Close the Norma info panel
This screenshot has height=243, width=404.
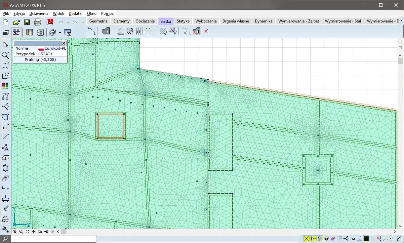(x=64, y=43)
